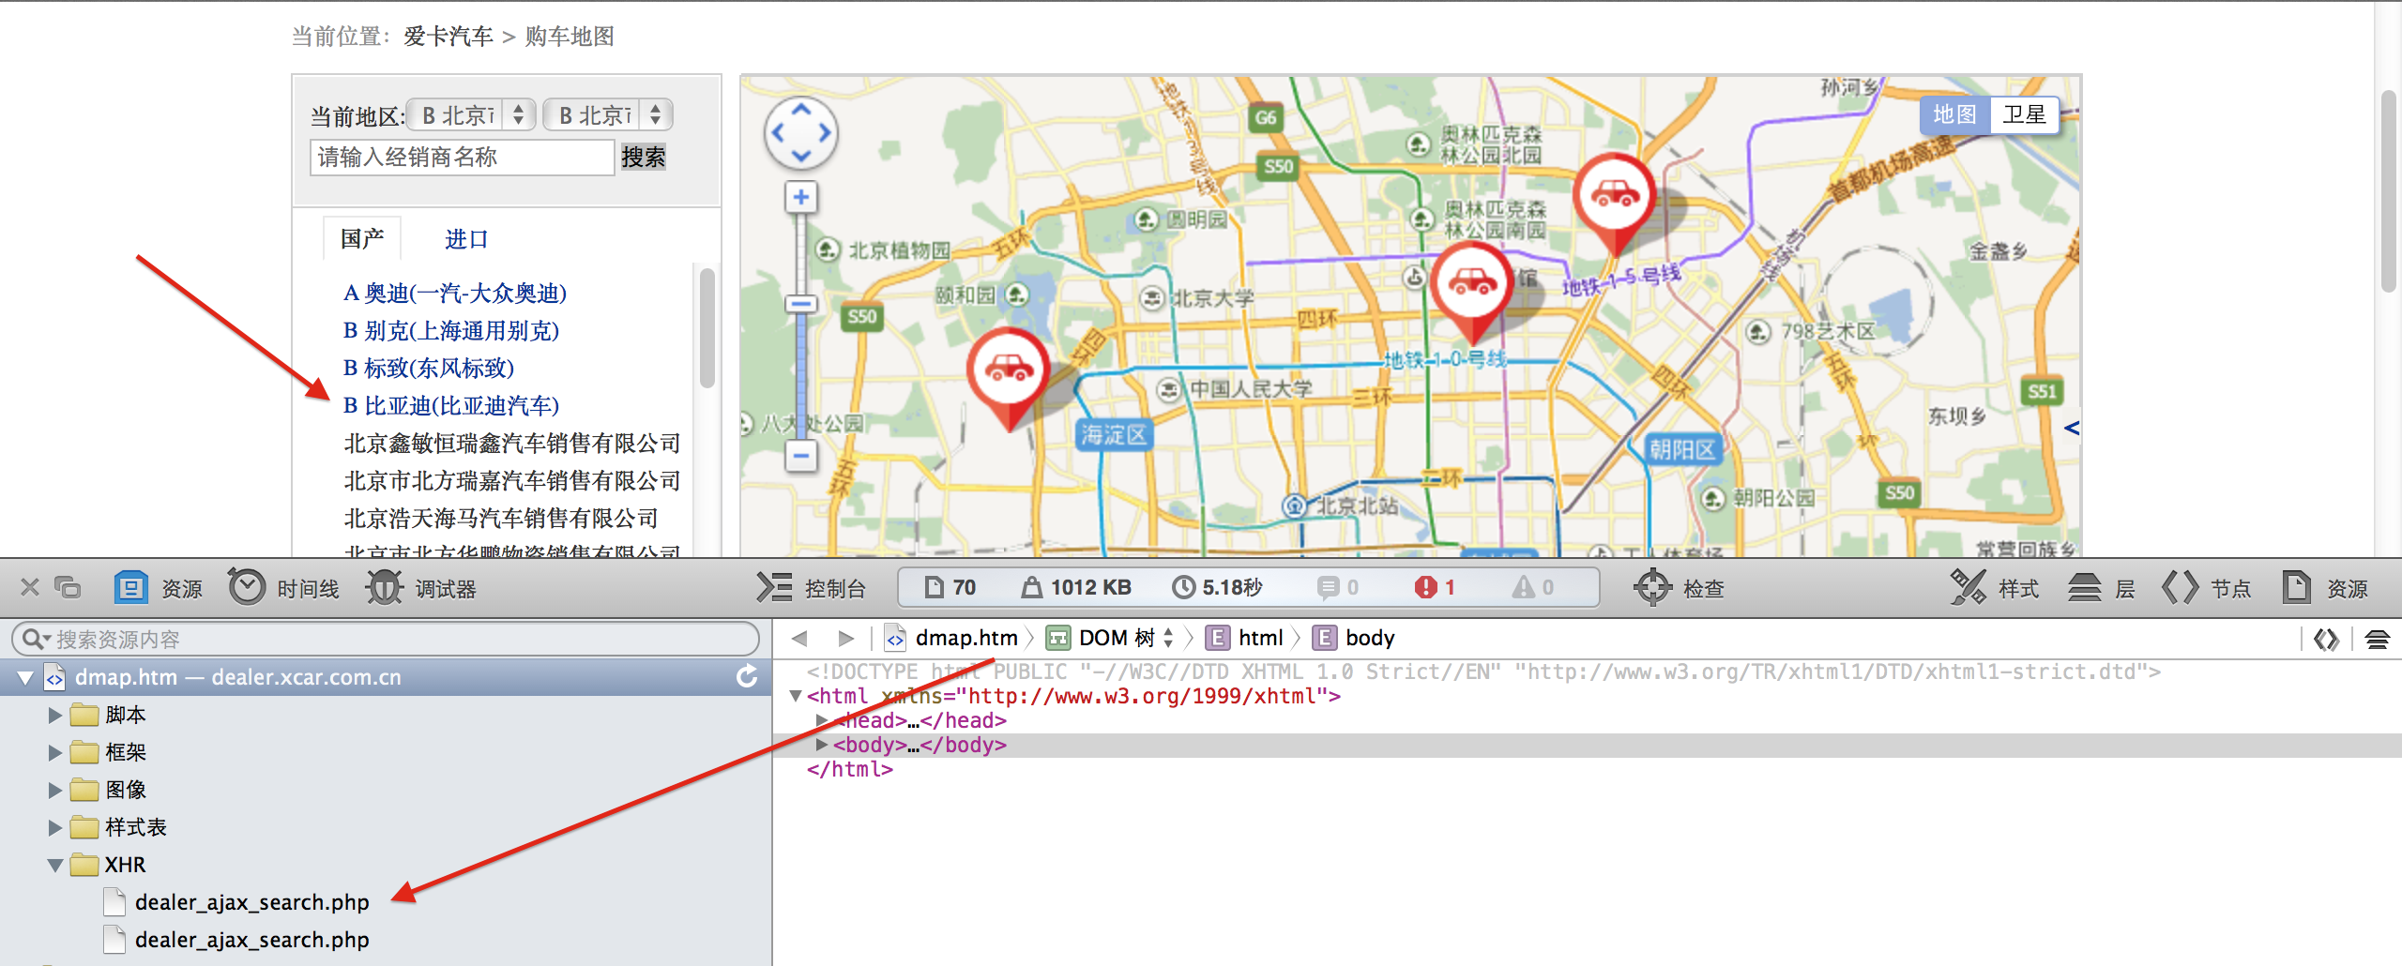This screenshot has height=966, width=2402.
Task: Toggle the layers icon beside the breadcrumb
Action: click(x=2377, y=639)
